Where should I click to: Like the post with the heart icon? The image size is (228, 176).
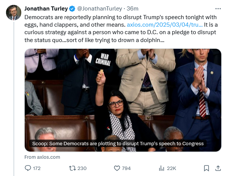click(x=117, y=168)
